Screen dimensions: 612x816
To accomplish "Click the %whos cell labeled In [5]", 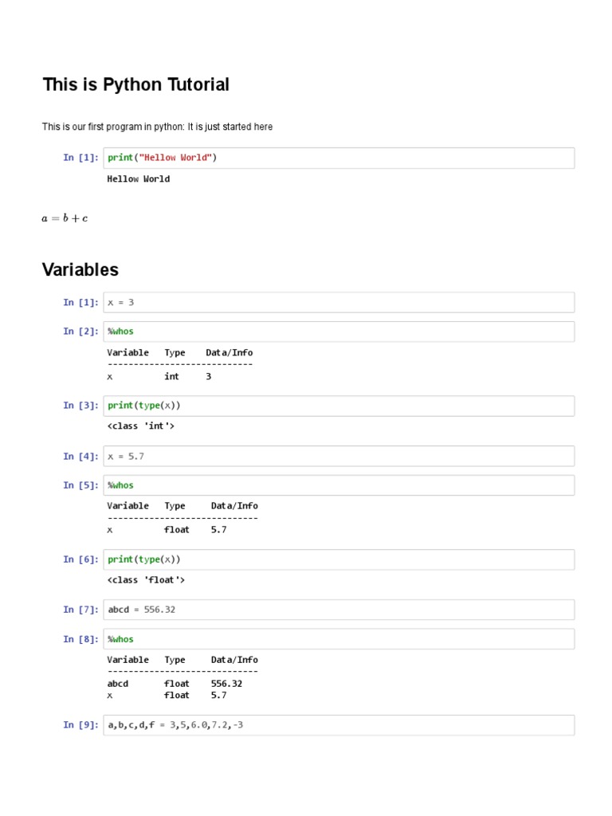I will [x=339, y=485].
